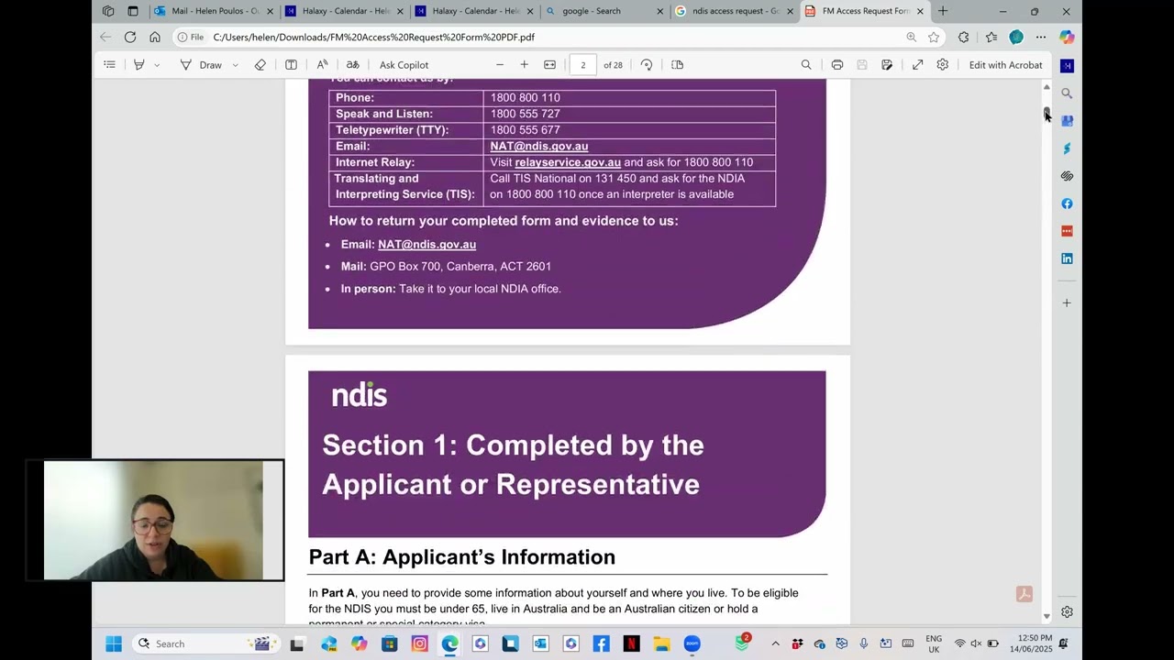Click the Part A: Applicant's Information heading
This screenshot has width=1174, height=660.
coord(462,557)
